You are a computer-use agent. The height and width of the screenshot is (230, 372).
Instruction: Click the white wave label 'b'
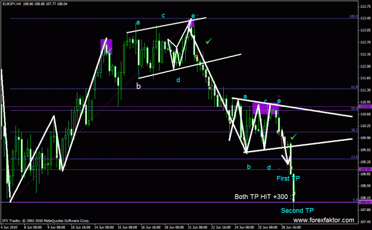point(139,86)
